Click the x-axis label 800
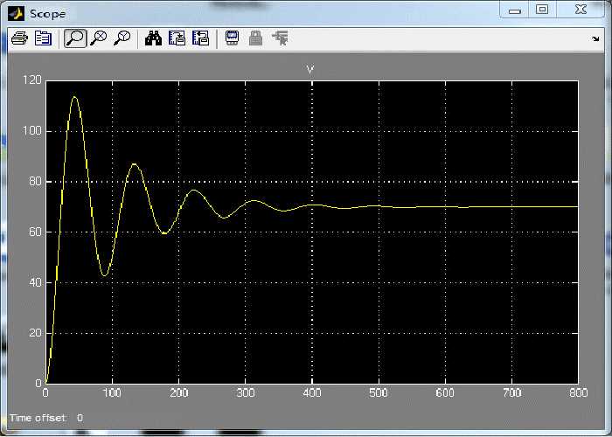612x437 pixels. [x=578, y=392]
